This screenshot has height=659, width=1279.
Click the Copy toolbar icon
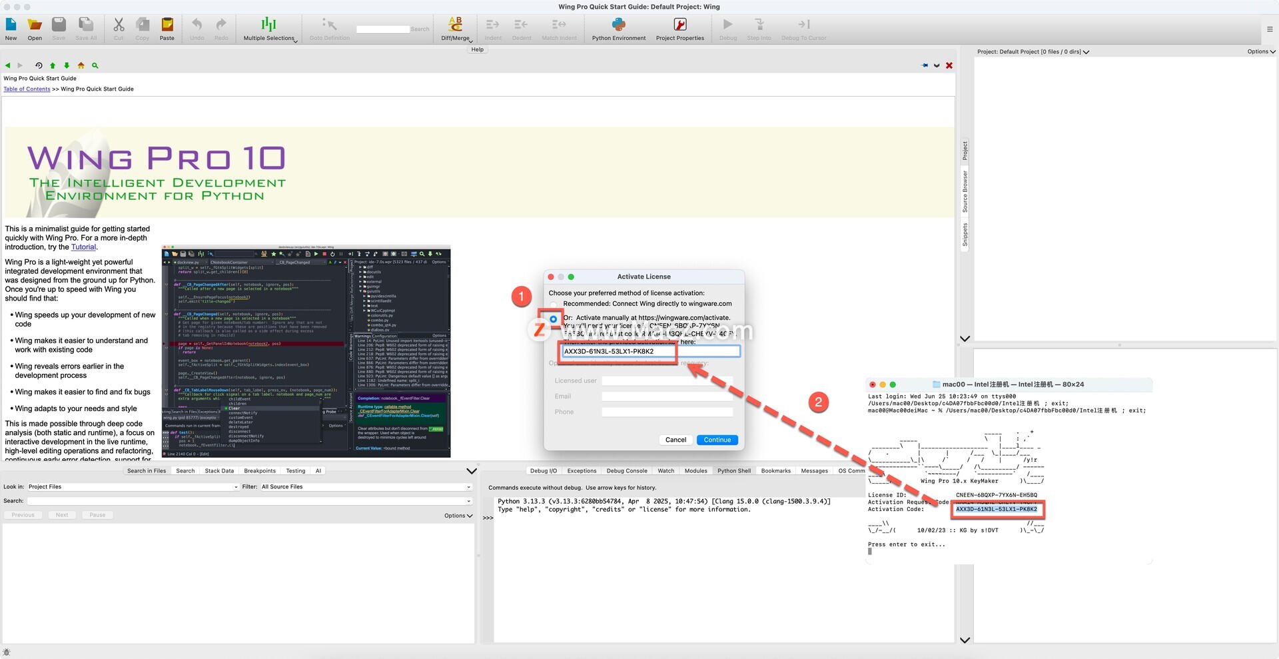coord(143,25)
